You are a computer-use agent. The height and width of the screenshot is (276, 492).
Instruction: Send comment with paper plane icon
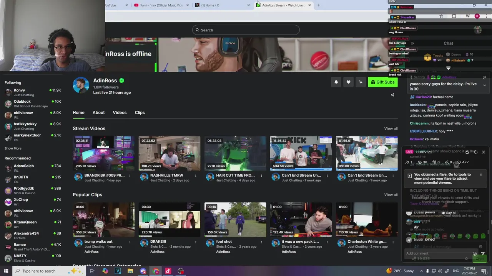[483, 254]
